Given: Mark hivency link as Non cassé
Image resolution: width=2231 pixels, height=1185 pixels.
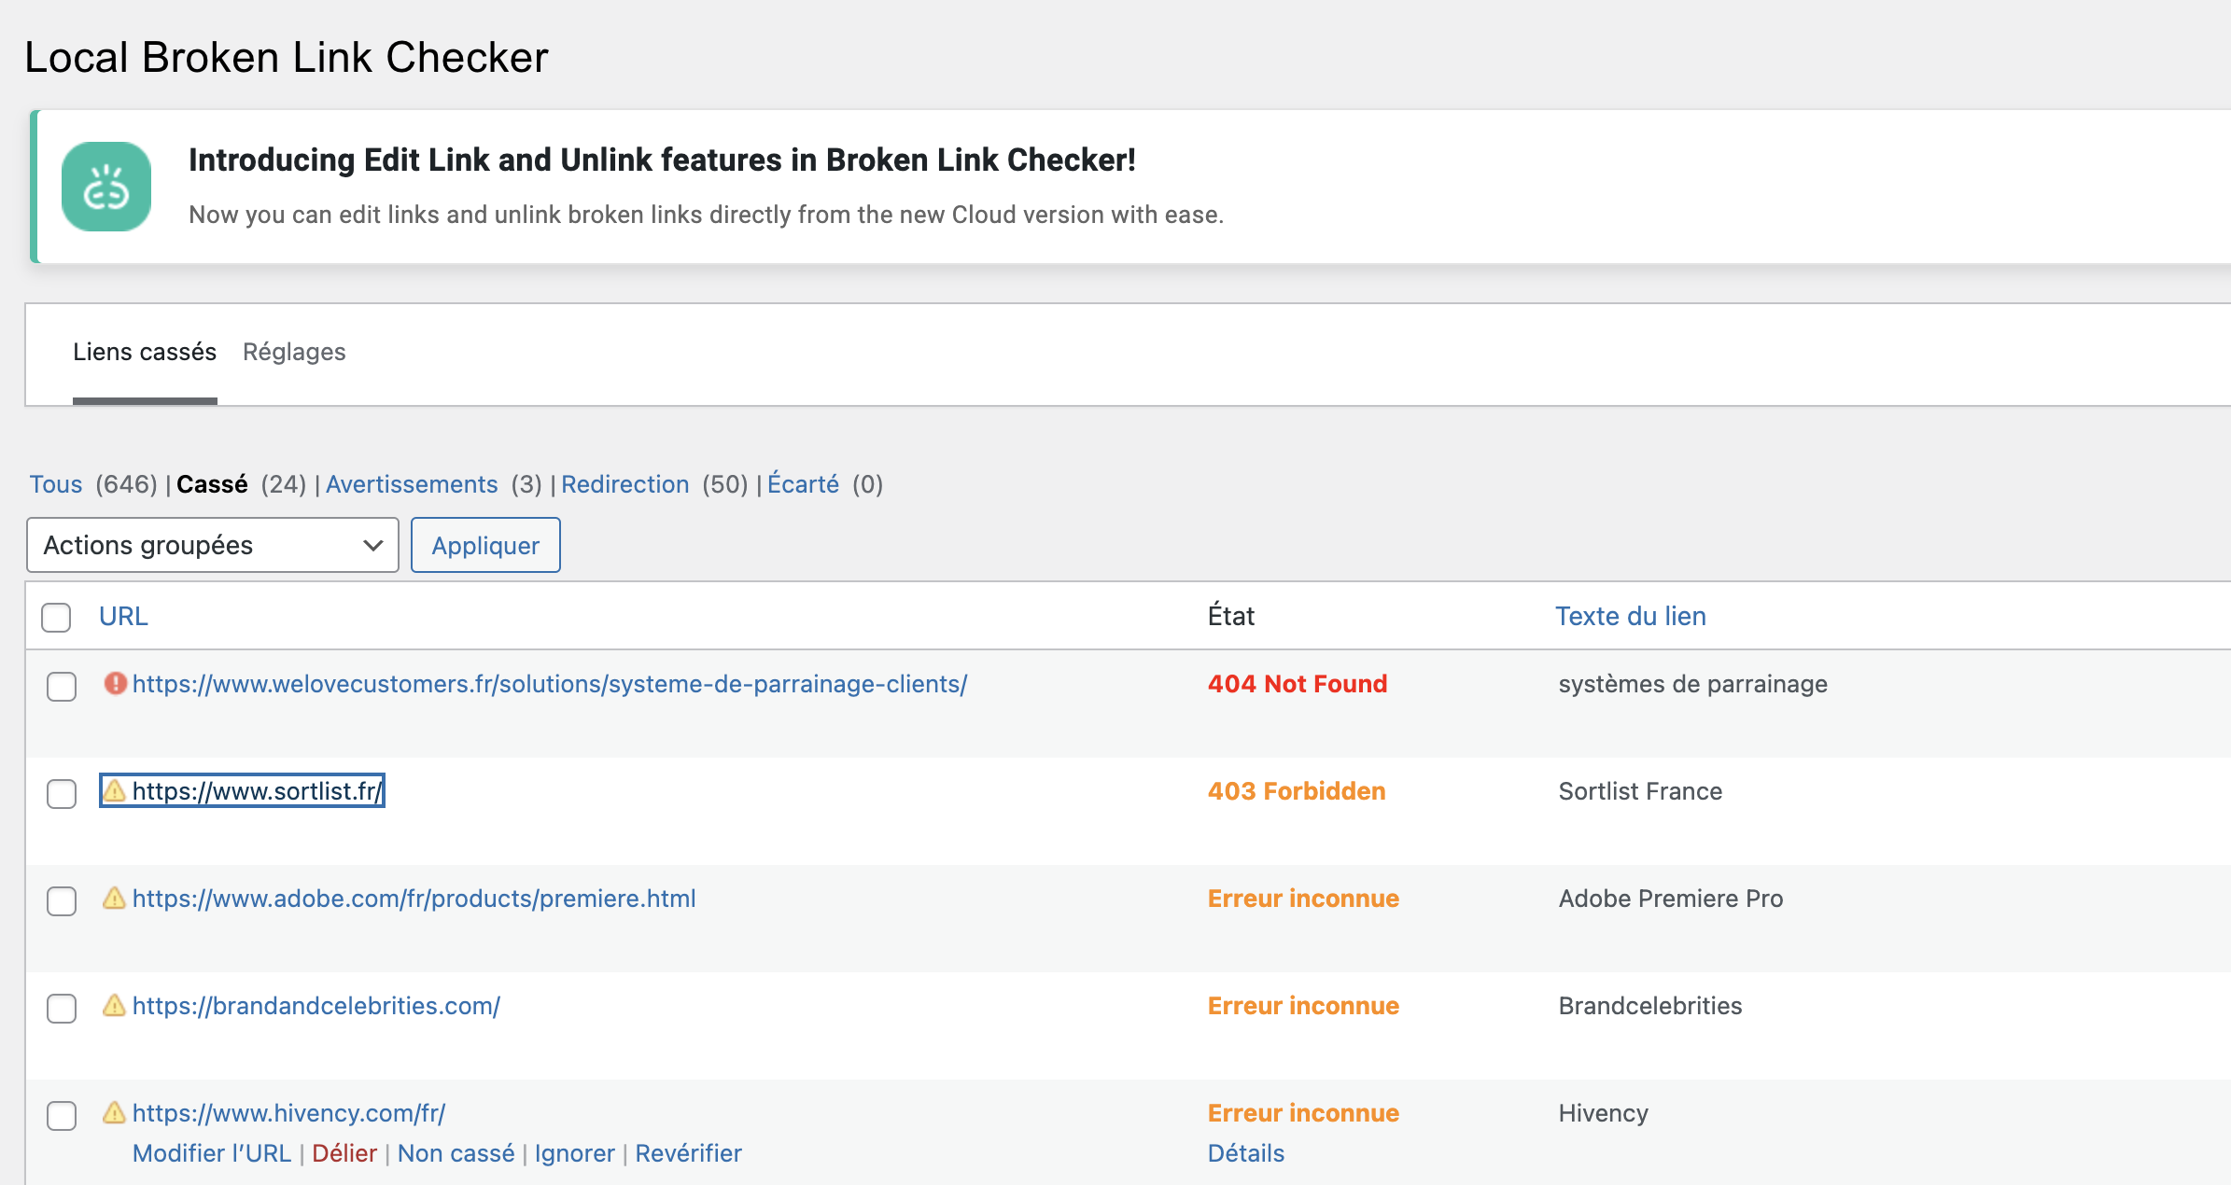Looking at the screenshot, I should point(456,1153).
